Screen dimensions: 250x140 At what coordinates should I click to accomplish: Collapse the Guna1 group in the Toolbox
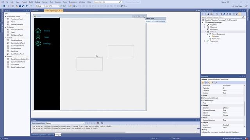click(6, 38)
